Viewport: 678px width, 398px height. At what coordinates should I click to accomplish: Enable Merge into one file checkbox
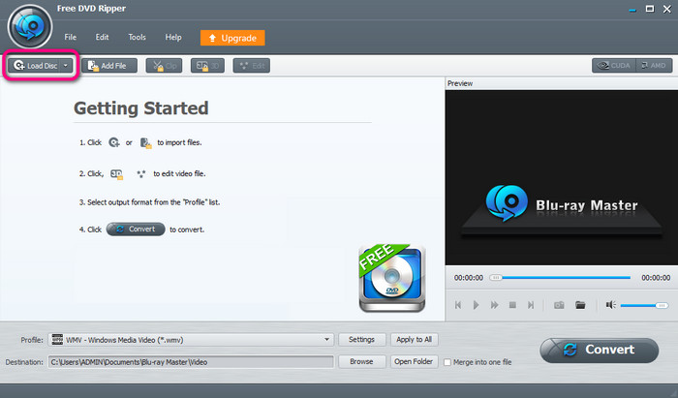447,362
